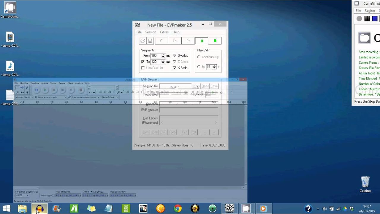Open the EVPmaker File menu

click(x=139, y=32)
